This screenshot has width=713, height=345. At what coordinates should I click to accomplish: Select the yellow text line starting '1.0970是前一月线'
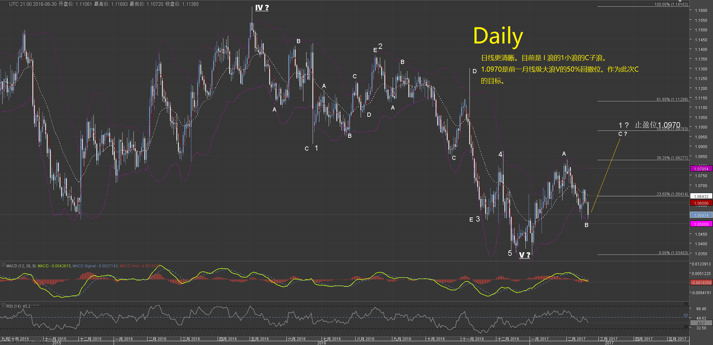[560, 69]
